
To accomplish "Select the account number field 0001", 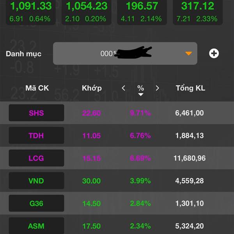I will [x=125, y=53].
